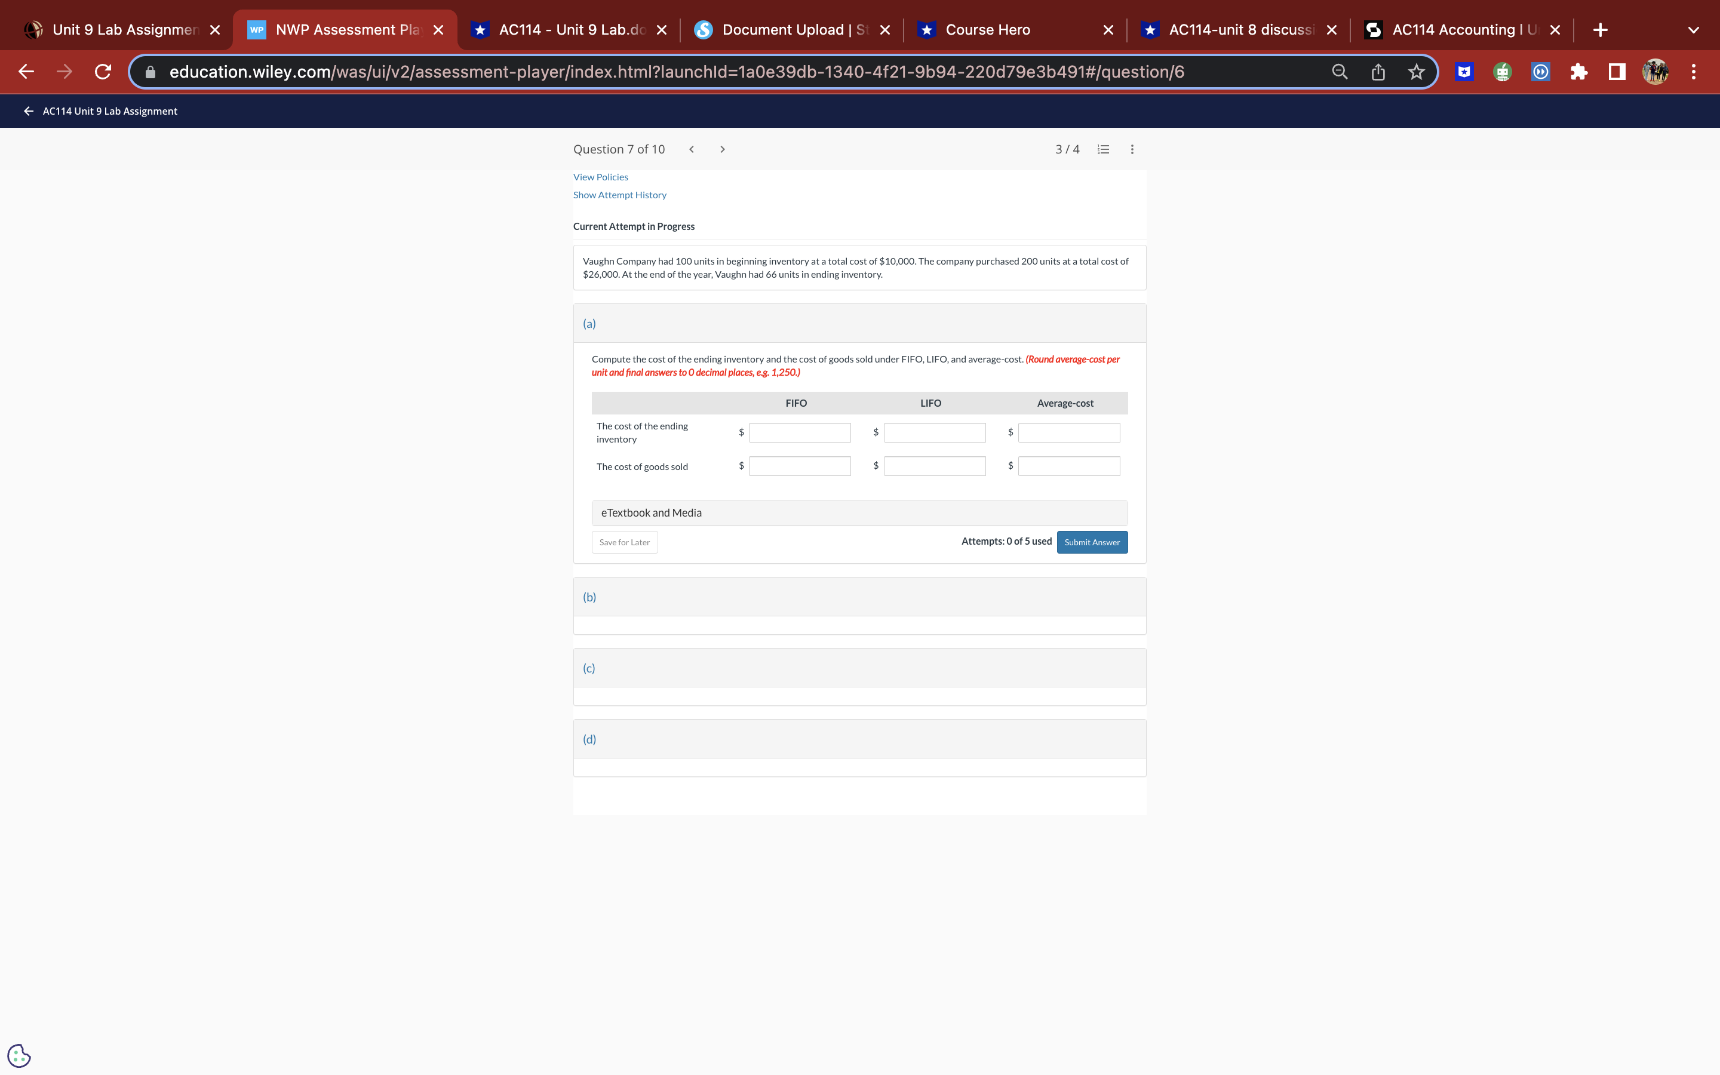Click the cookie preferences icon
The width and height of the screenshot is (1720, 1075).
click(19, 1055)
